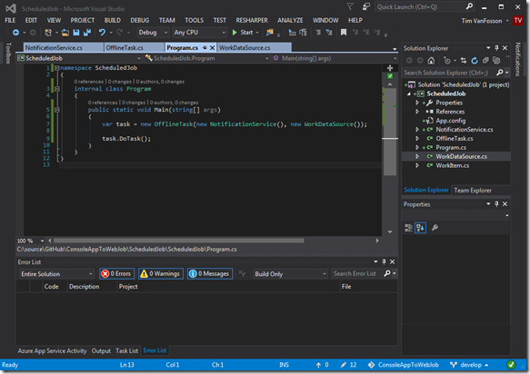Click the Save floppy disk icon
Screen dimensions: 530x374
(x=76, y=33)
